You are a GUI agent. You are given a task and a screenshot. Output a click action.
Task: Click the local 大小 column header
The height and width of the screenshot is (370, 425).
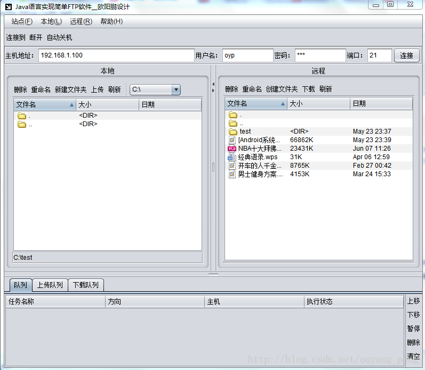pyautogui.click(x=108, y=105)
